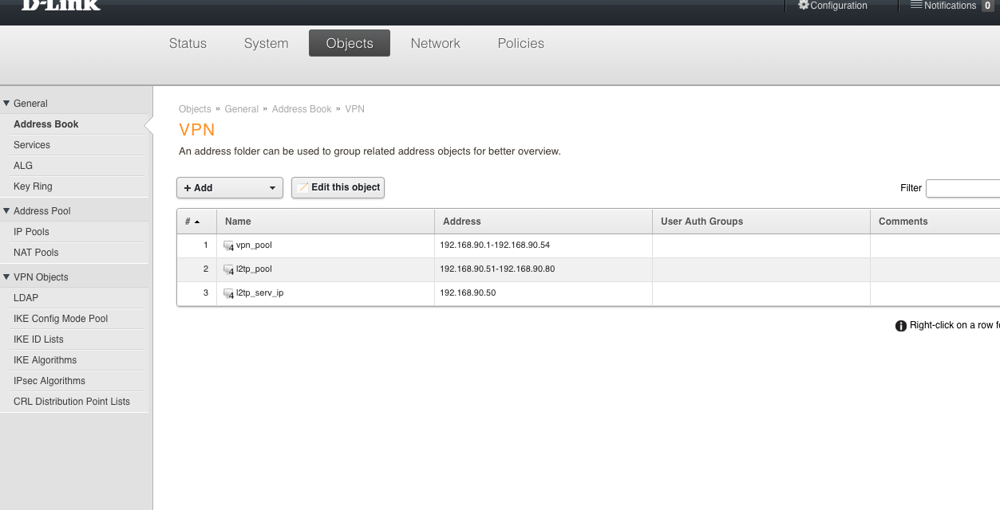Go to the Policies tab
The height and width of the screenshot is (510, 1000).
click(x=521, y=44)
